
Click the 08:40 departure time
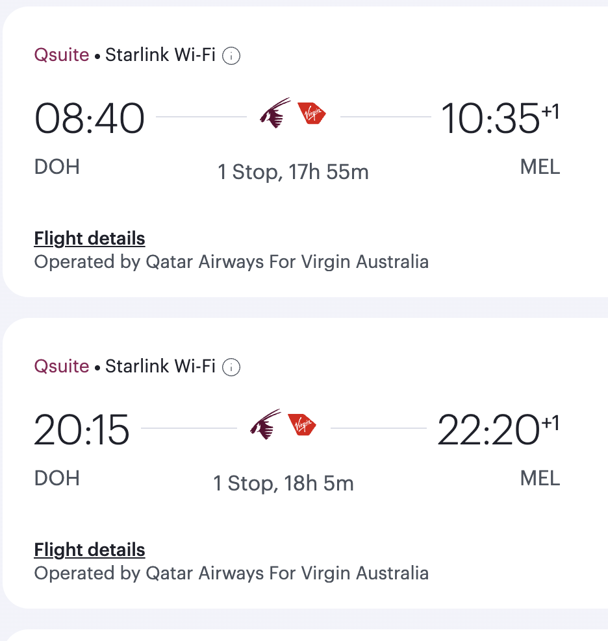(89, 119)
